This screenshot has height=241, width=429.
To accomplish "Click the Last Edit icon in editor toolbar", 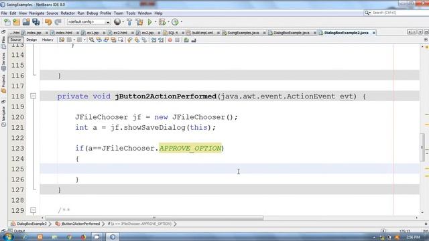I will [62, 40].
